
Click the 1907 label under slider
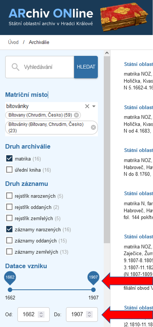tap(94, 298)
